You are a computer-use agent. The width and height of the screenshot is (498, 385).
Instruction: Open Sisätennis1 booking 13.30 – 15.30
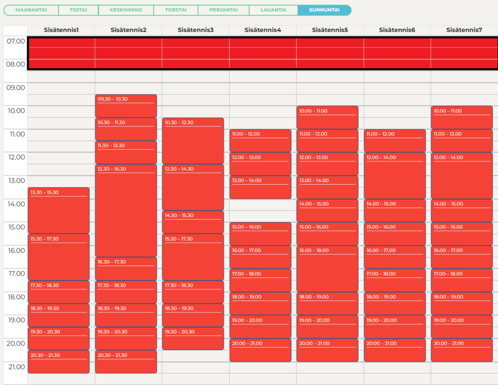point(59,210)
